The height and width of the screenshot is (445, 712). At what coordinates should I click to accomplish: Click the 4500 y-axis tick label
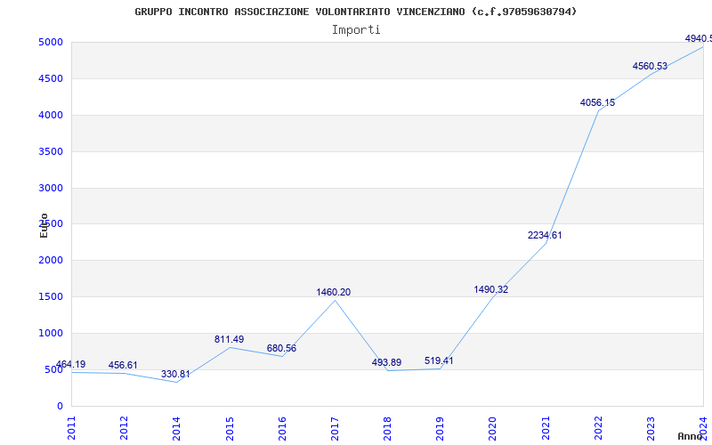tap(51, 78)
